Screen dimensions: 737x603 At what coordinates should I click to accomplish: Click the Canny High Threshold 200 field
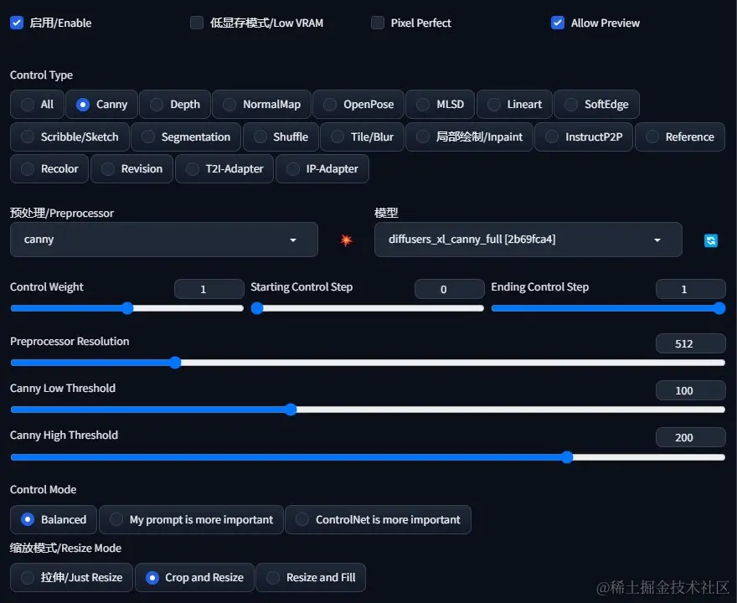click(690, 437)
